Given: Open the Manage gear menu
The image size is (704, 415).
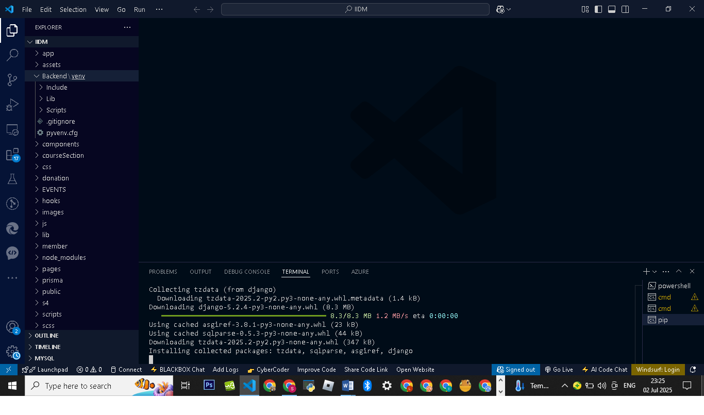Looking at the screenshot, I should [x=12, y=352].
